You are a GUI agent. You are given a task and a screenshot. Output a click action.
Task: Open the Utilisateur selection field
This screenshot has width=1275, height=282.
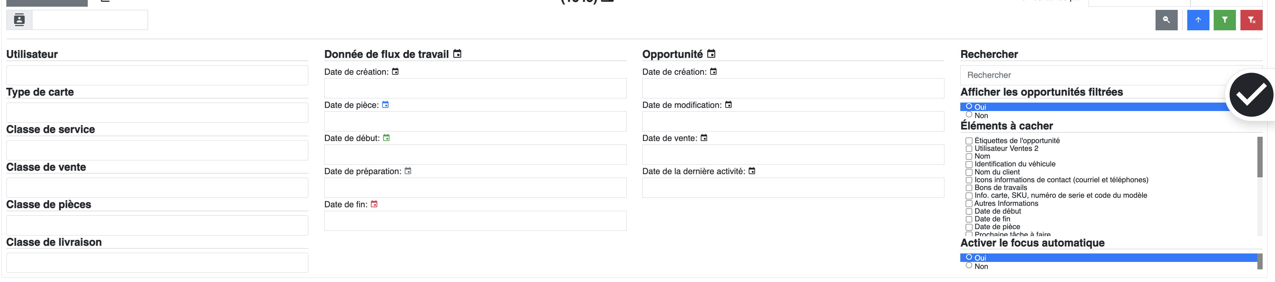[x=157, y=75]
